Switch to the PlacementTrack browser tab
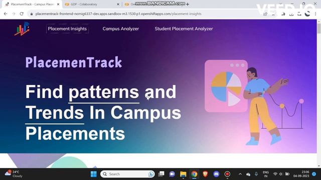Viewport: 321px width, 180px height. click(32, 4)
